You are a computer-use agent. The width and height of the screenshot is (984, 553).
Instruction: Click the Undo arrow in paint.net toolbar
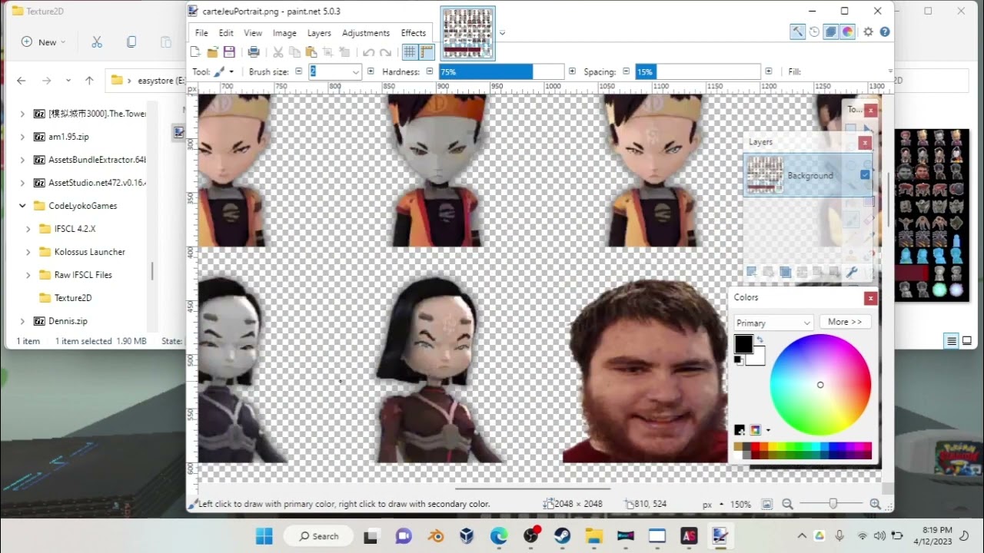tap(368, 52)
